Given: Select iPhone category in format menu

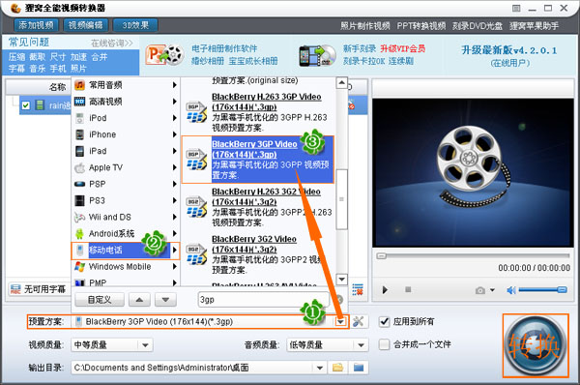Looking at the screenshot, I should coord(126,134).
